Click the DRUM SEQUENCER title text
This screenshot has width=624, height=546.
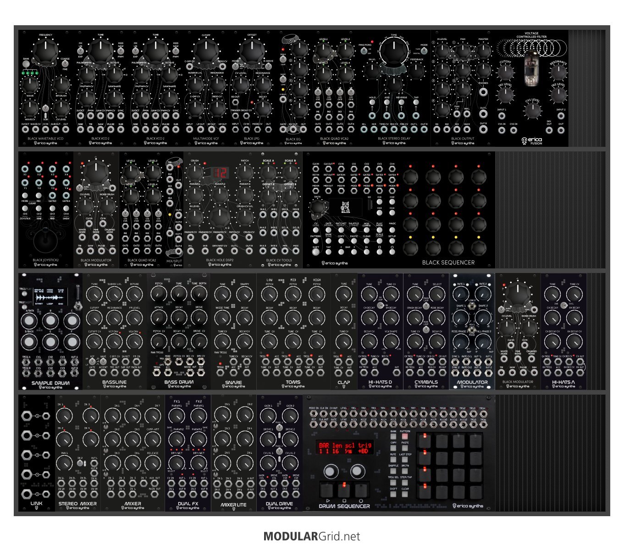point(344,506)
